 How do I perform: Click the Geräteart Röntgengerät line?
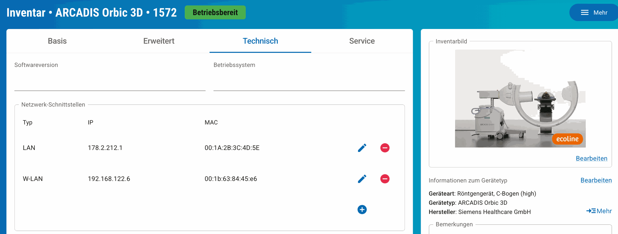click(x=482, y=193)
